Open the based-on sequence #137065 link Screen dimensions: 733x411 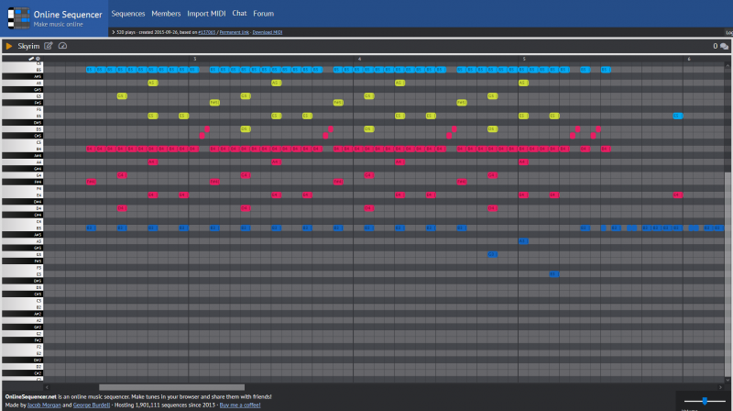(207, 32)
